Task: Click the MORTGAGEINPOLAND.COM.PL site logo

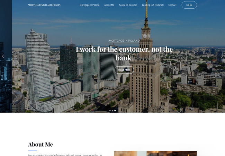Action: [x=45, y=5]
